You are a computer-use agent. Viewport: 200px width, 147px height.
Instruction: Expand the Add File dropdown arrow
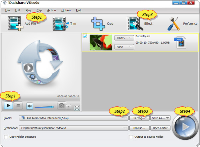[38, 24]
